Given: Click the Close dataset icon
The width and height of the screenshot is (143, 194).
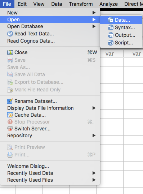Looking at the screenshot, I should pos(10,52).
